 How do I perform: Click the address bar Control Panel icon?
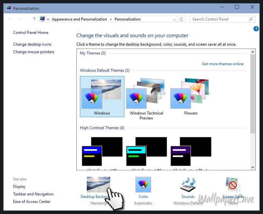[x=42, y=19]
